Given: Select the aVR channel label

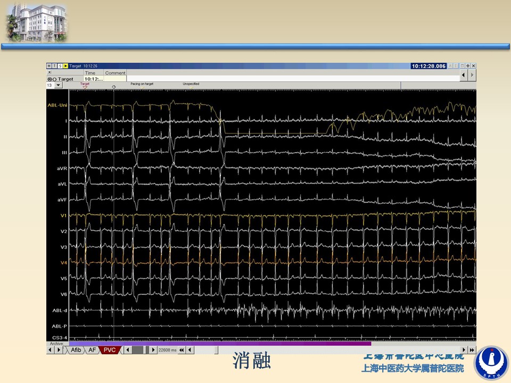Looking at the screenshot, I should [x=62, y=169].
